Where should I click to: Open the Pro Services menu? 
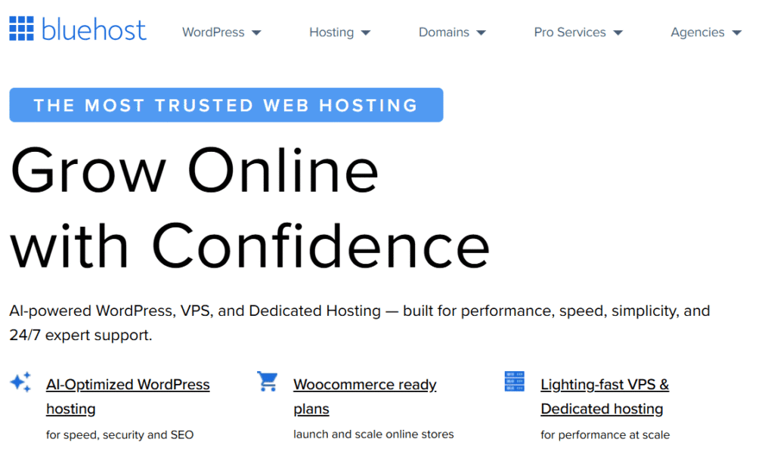pos(569,32)
